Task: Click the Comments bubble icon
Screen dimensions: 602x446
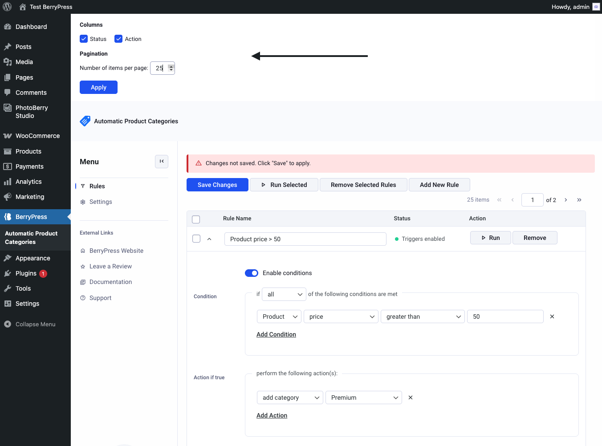Action: click(x=8, y=93)
